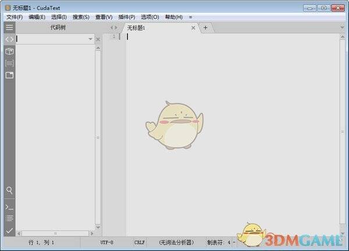Open the Search magnifier icon in sidebar
The width and height of the screenshot is (349, 251).
pos(9,191)
